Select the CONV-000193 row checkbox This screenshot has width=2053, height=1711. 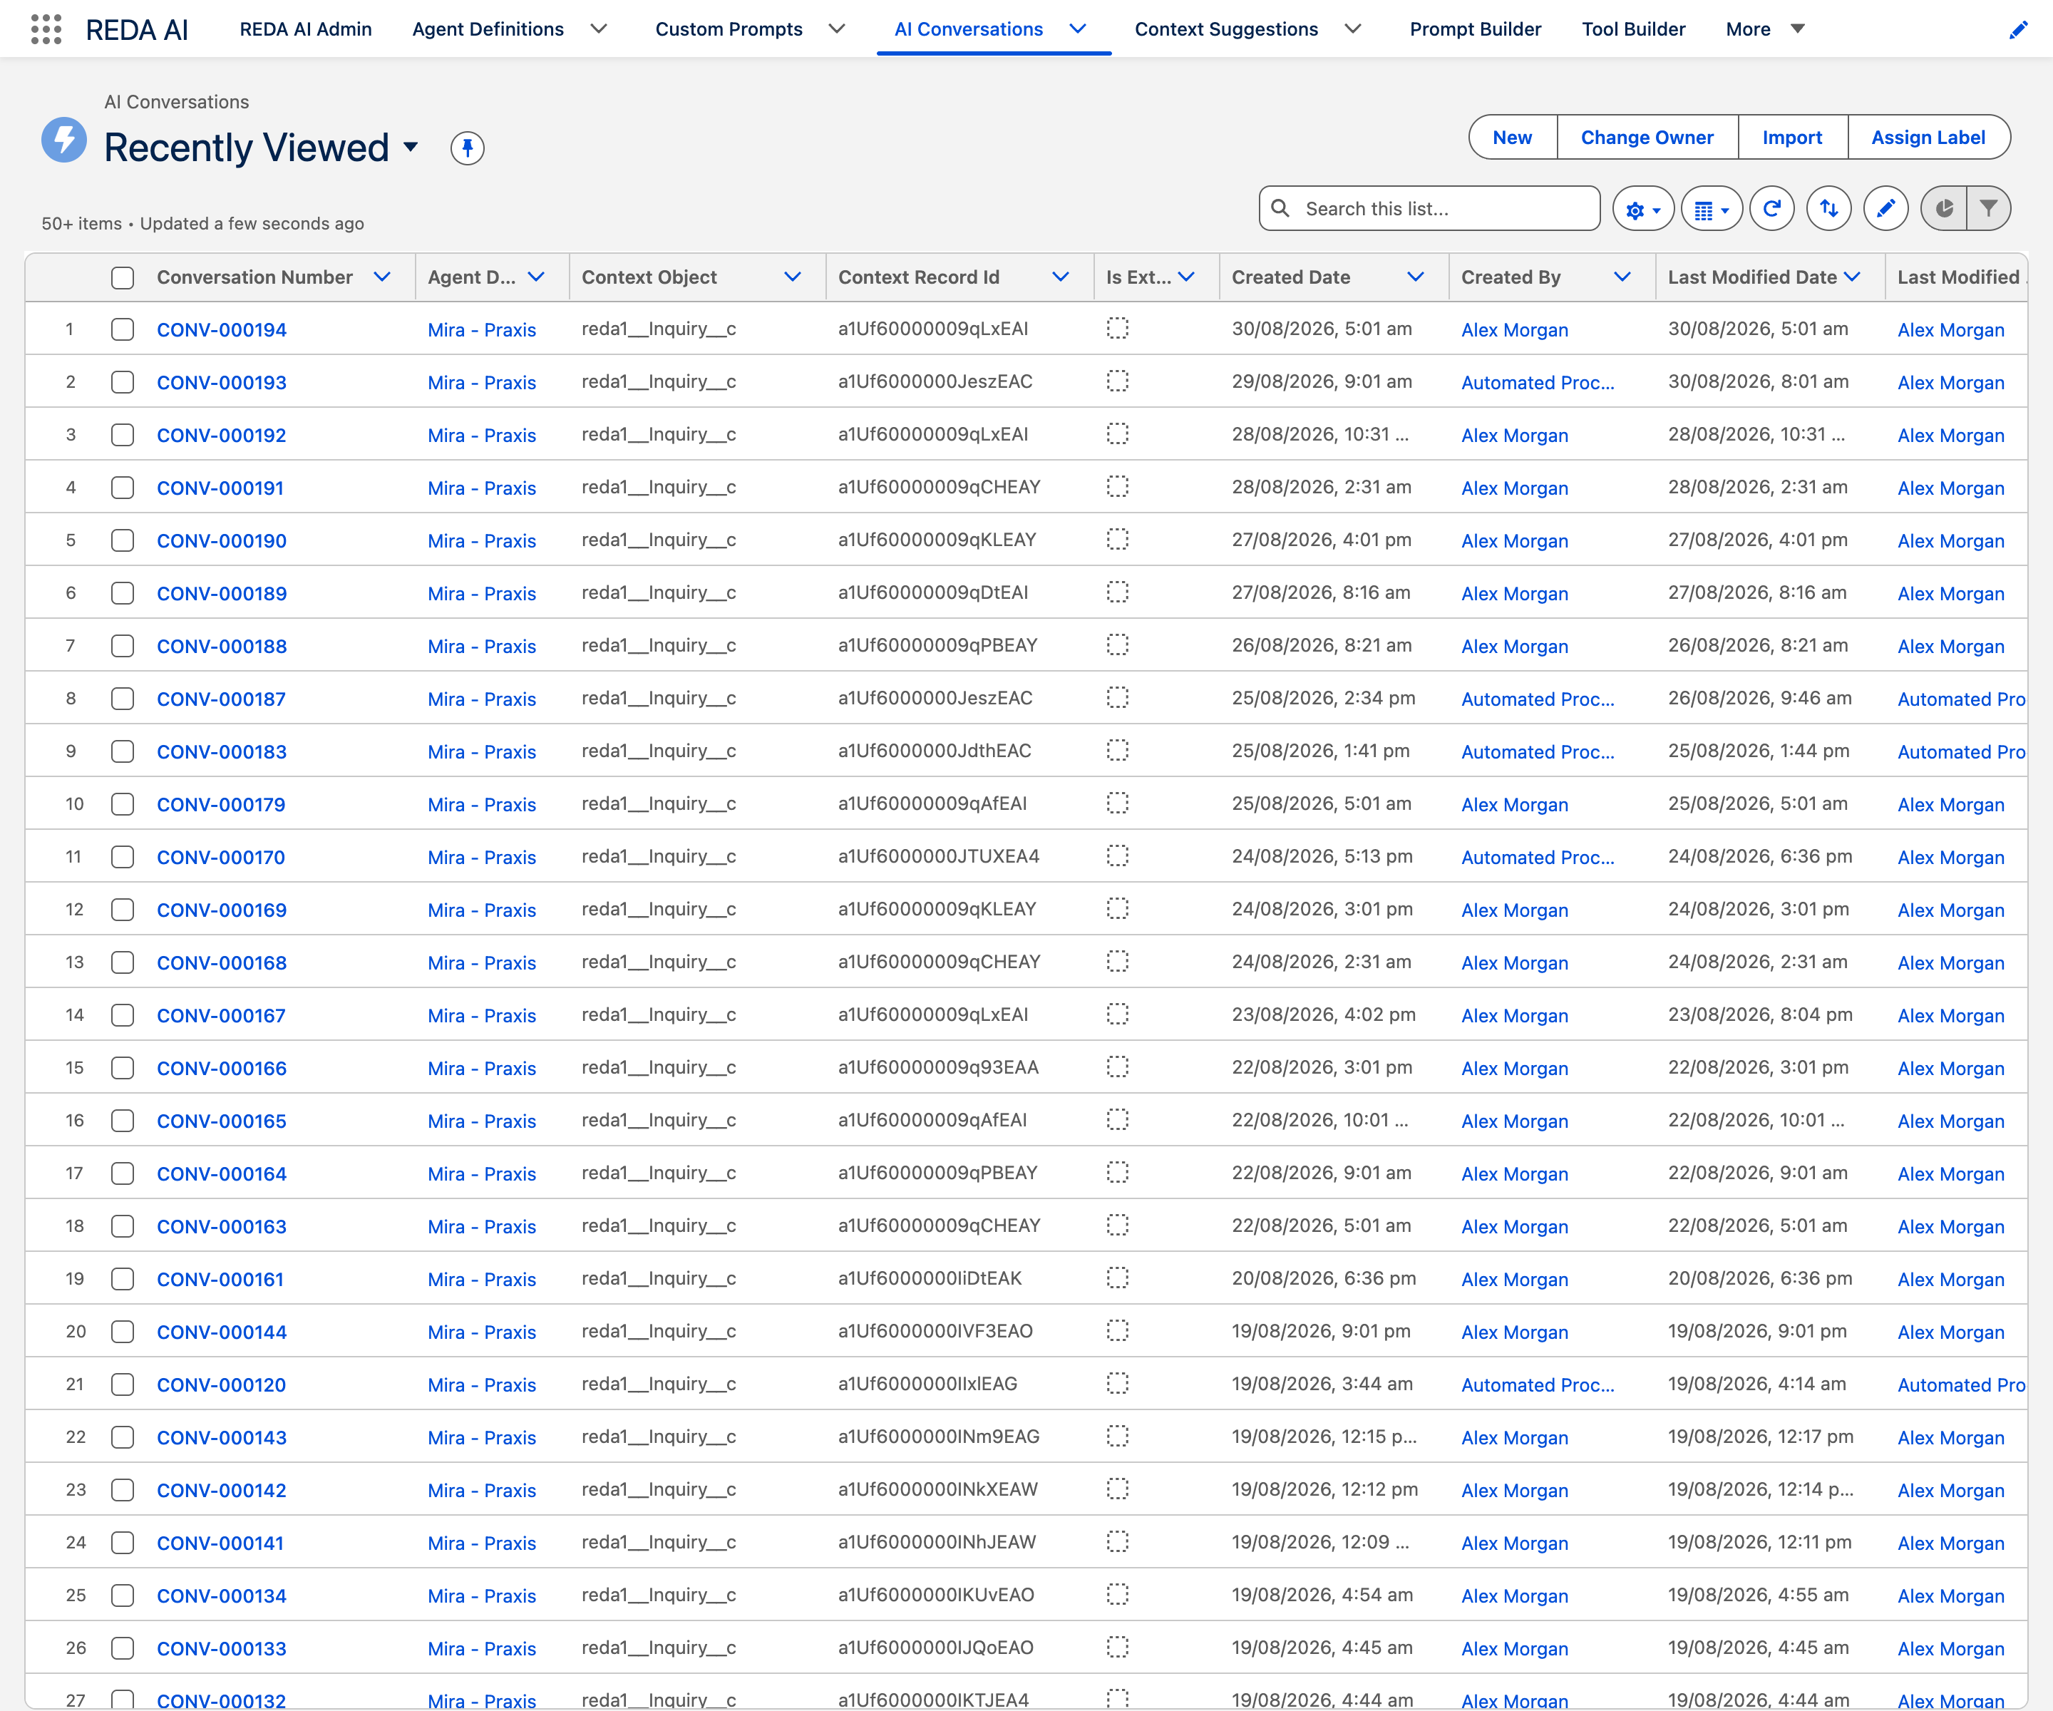(122, 382)
